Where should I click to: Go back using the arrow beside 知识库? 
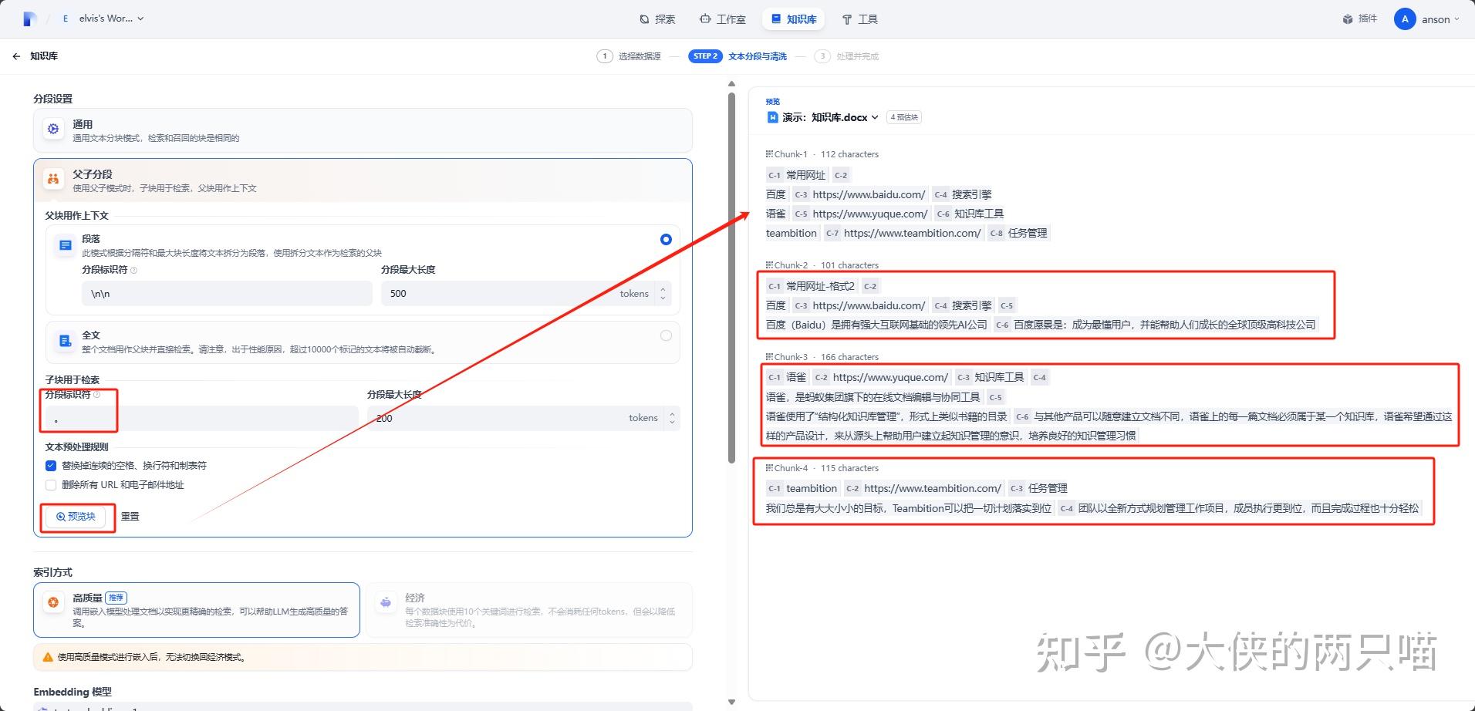point(16,56)
